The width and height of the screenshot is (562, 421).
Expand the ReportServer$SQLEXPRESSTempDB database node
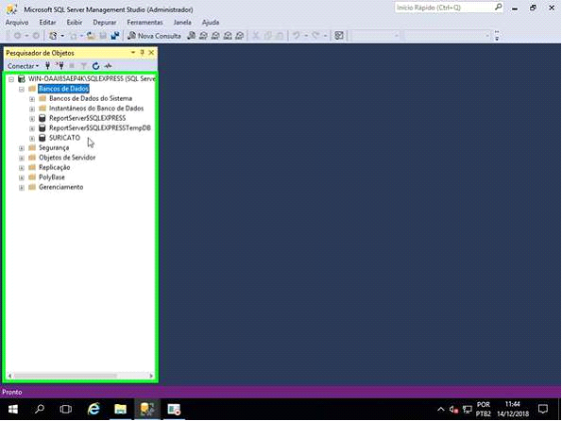click(x=32, y=128)
